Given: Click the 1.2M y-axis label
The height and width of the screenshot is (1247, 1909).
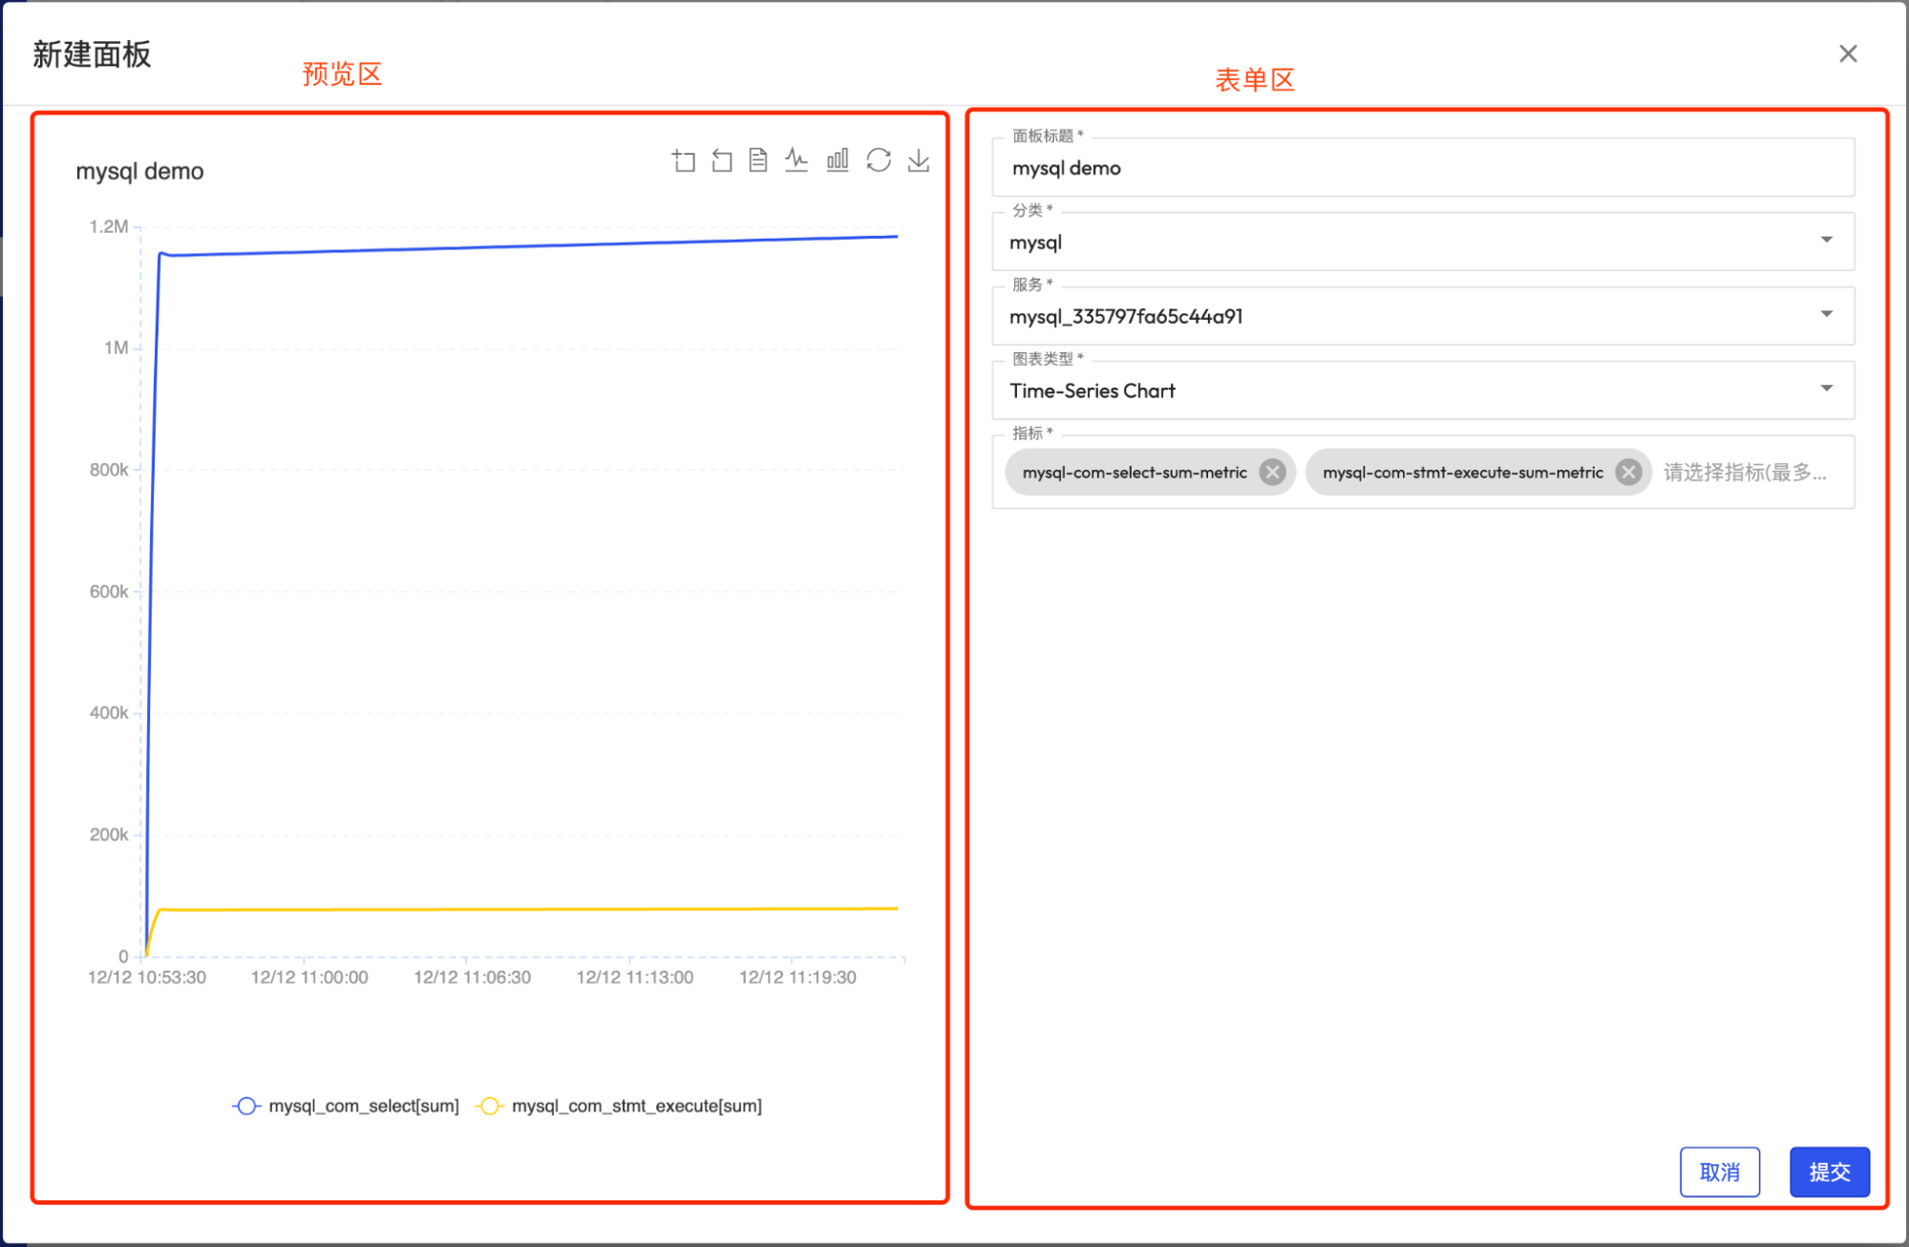Looking at the screenshot, I should tap(108, 226).
